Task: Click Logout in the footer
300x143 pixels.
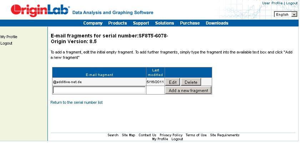Action: point(177,139)
